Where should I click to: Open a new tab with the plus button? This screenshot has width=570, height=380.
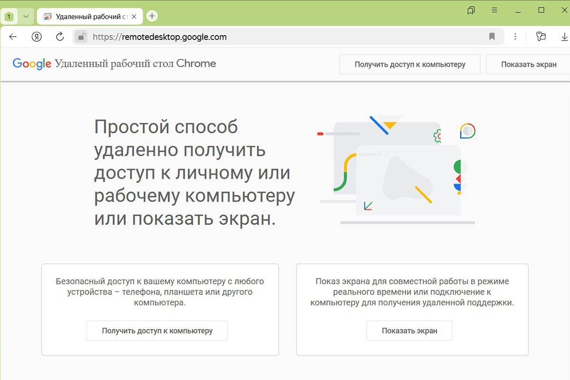tap(152, 16)
